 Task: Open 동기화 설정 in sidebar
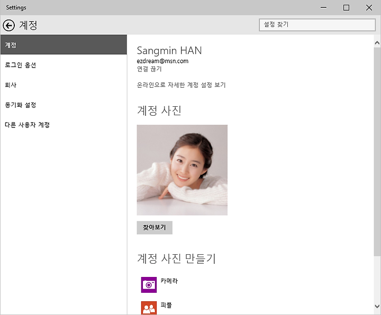click(63, 105)
